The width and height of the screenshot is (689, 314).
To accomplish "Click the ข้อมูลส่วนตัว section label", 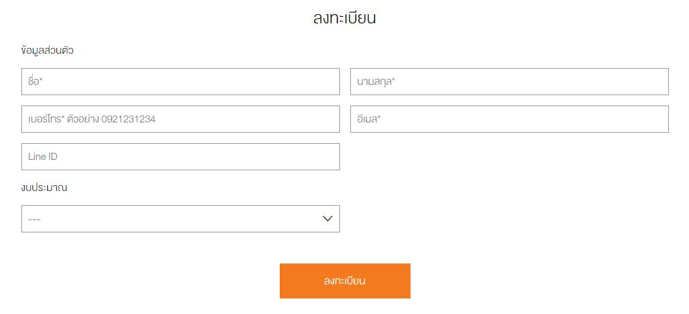I will click(x=47, y=50).
